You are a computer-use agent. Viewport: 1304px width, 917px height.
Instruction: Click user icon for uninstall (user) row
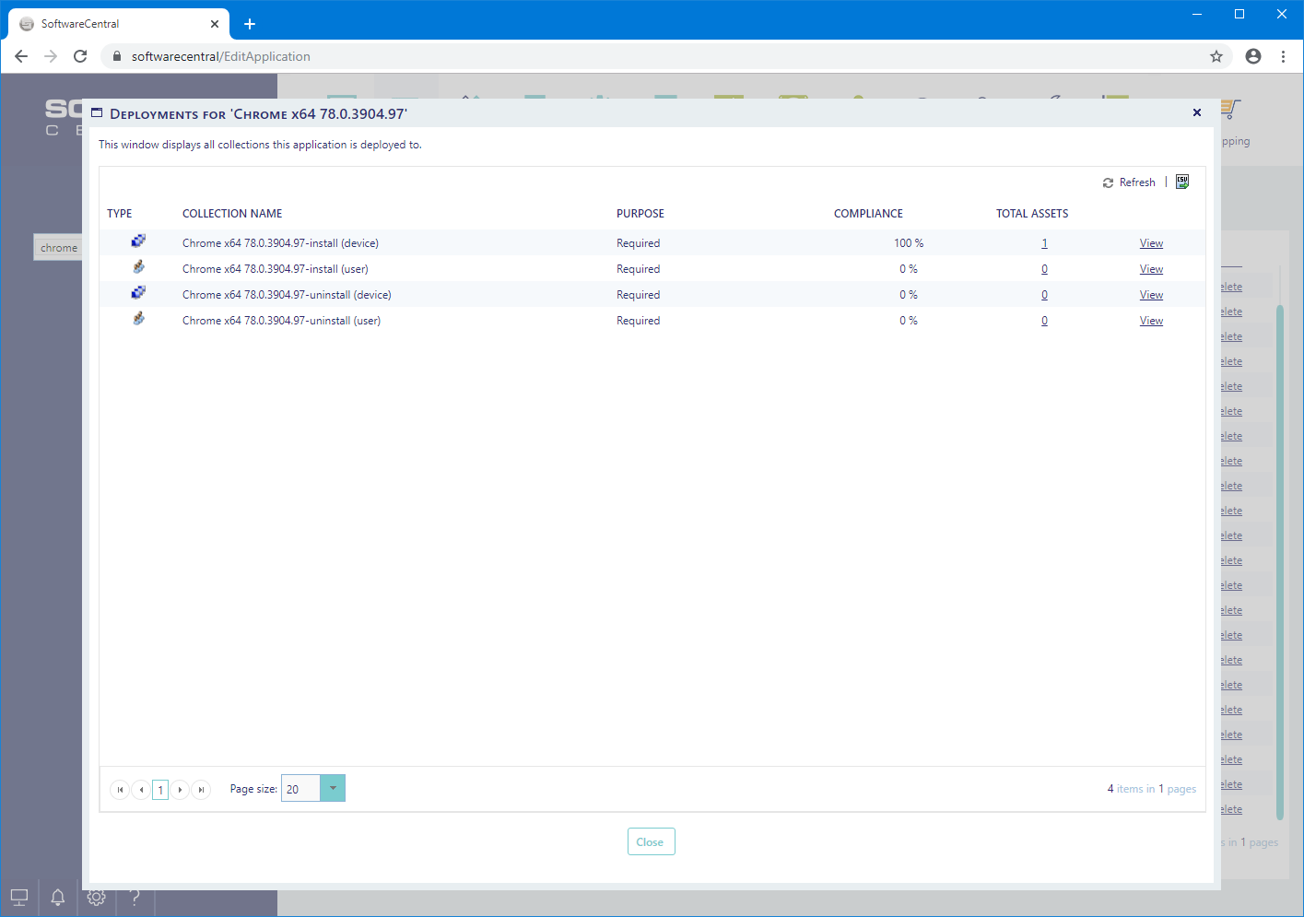coord(138,319)
